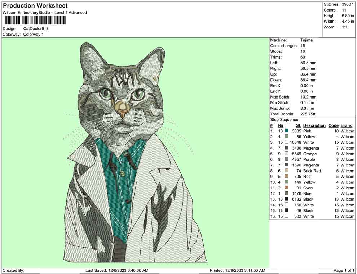Select the Brand column header
357x274 pixels.
[x=347, y=125]
